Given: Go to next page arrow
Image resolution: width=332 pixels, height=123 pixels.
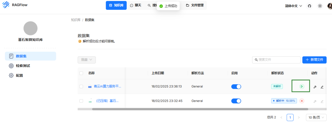Looking at the screenshot, I should (x=299, y=117).
